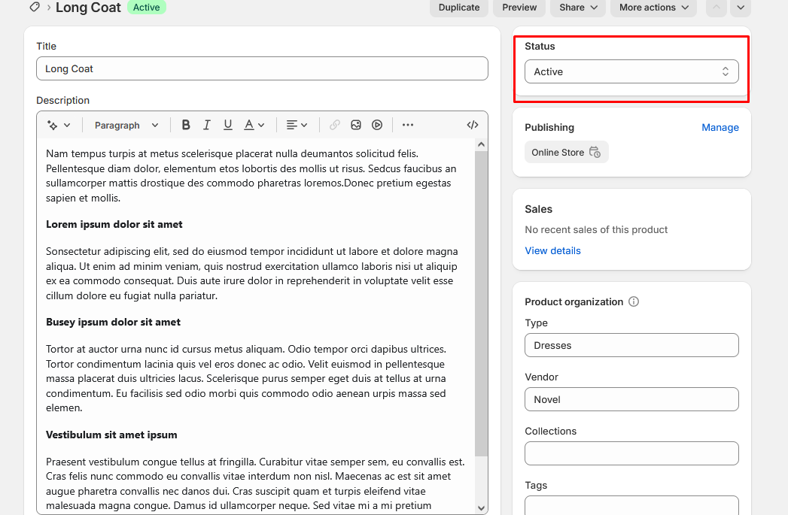
Task: Open the text color picker
Action: 254,125
